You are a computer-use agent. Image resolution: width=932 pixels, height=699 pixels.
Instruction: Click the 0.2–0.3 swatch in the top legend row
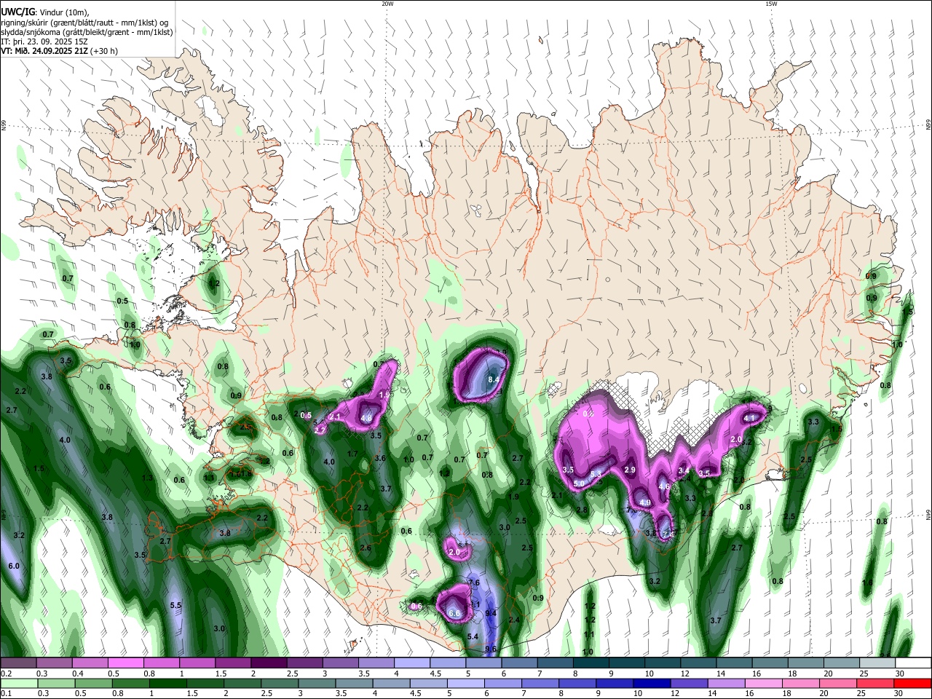18,663
